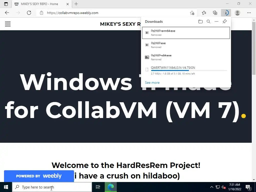
Task: Open Task View on the taskbar
Action: tap(98, 187)
